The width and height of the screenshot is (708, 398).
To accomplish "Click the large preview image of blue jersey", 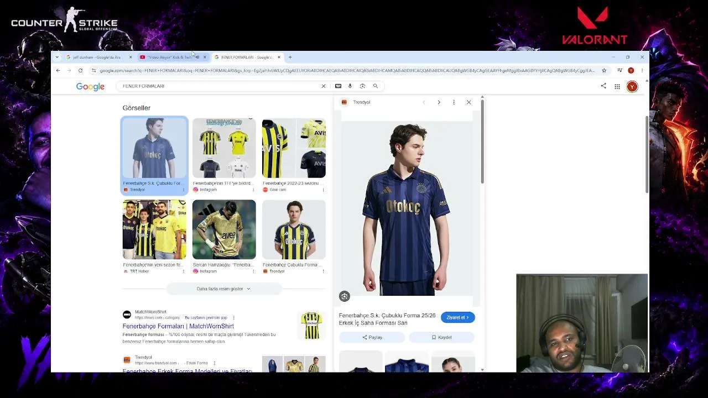I will point(407,209).
